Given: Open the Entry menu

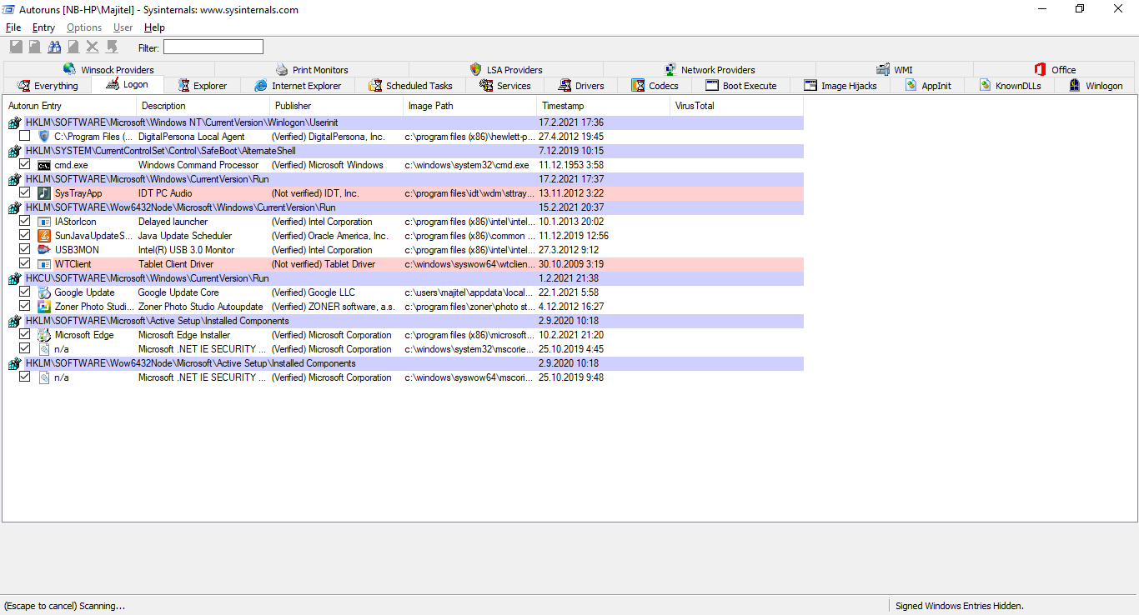Looking at the screenshot, I should tap(43, 27).
